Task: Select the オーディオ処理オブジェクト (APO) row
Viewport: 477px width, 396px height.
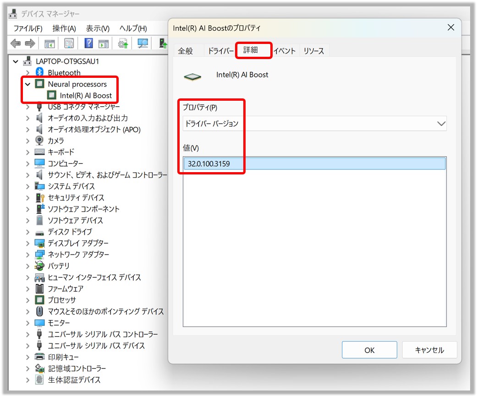Action: (94, 130)
